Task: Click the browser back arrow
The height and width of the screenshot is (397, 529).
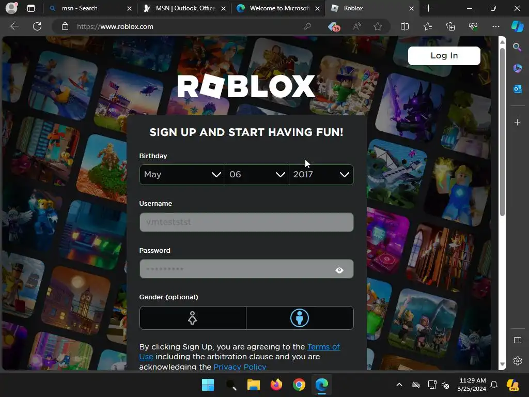Action: 14,26
